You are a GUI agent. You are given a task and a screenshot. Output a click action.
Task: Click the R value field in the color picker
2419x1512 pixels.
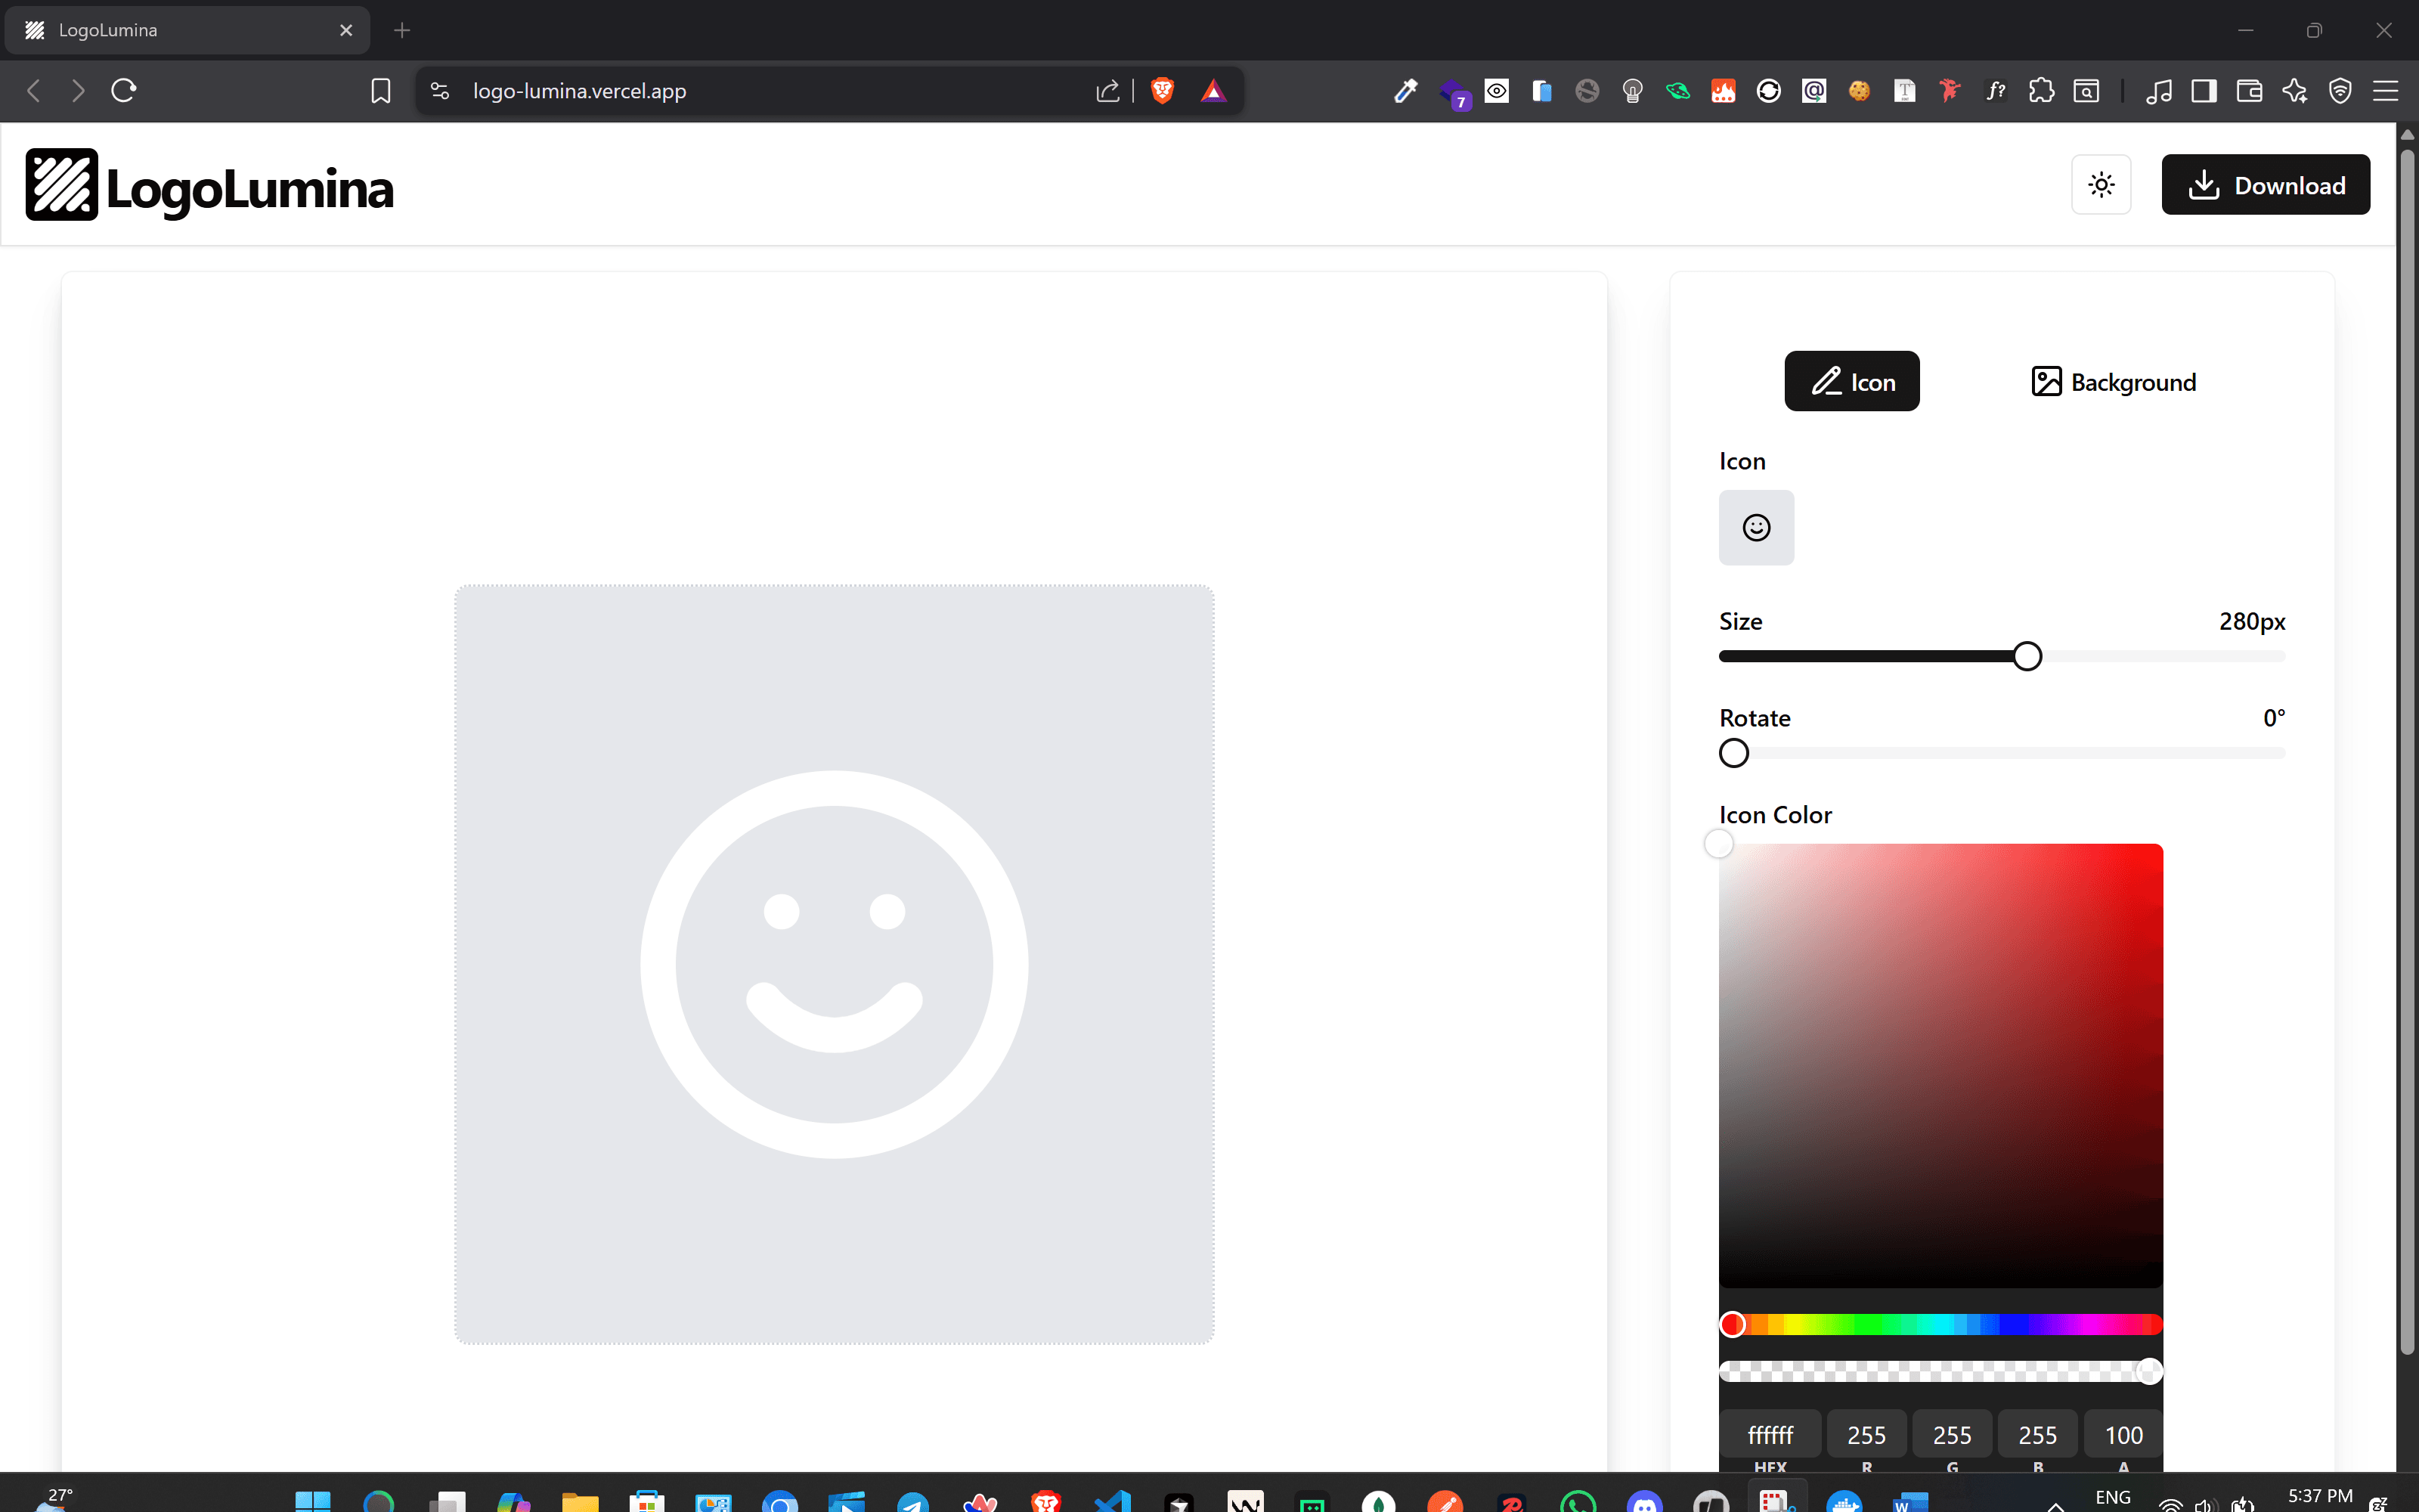coord(1866,1435)
